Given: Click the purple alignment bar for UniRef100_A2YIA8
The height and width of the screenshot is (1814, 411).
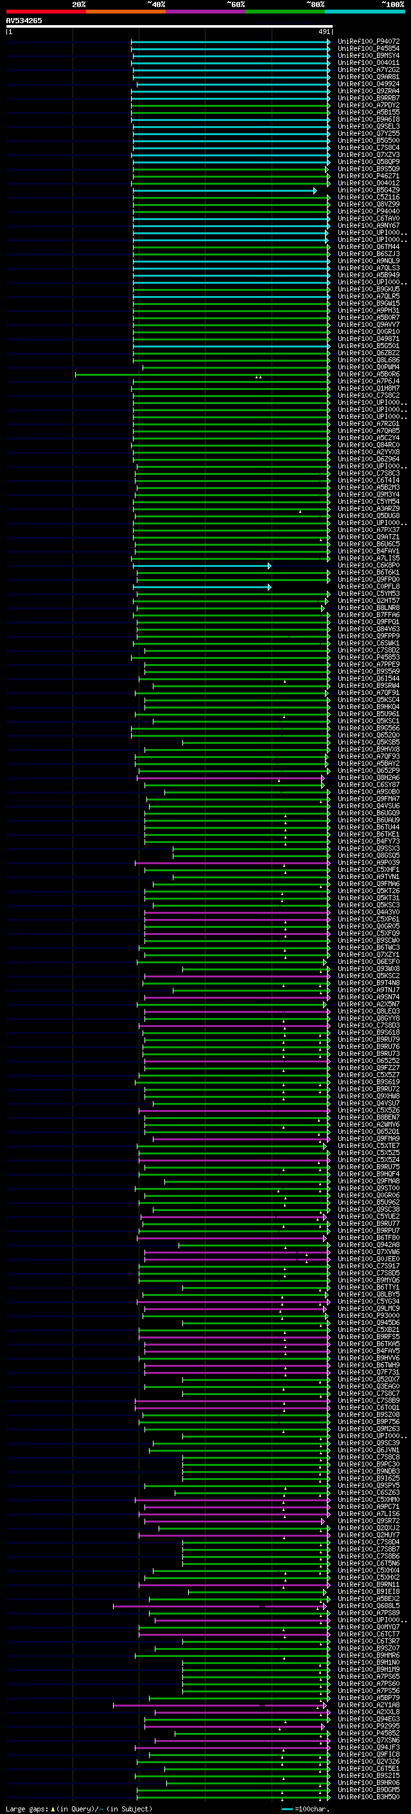Looking at the screenshot, I should pos(219,1707).
